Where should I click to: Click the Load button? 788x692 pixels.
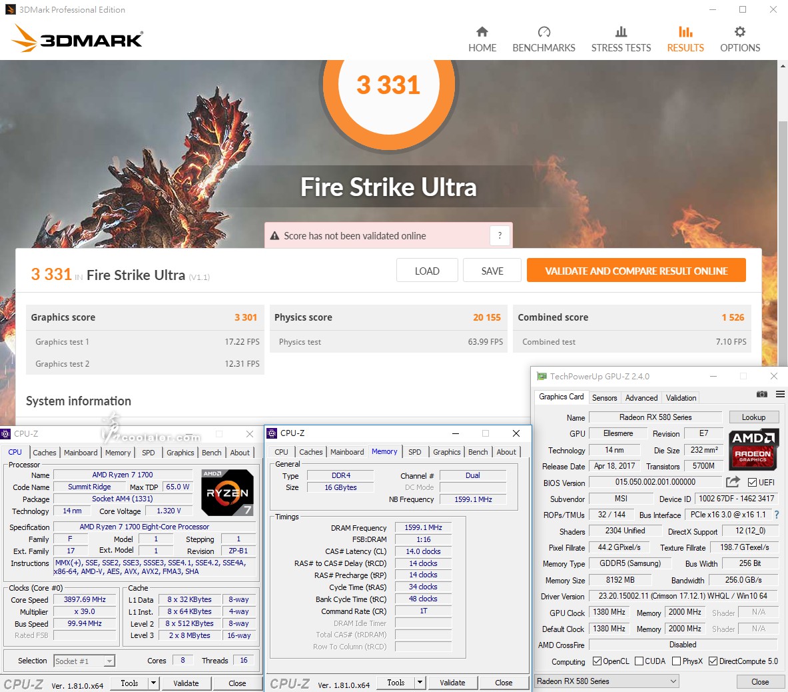427,271
